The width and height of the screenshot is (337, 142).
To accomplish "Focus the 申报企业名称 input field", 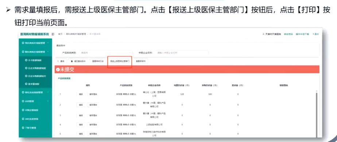I will [x=182, y=52].
